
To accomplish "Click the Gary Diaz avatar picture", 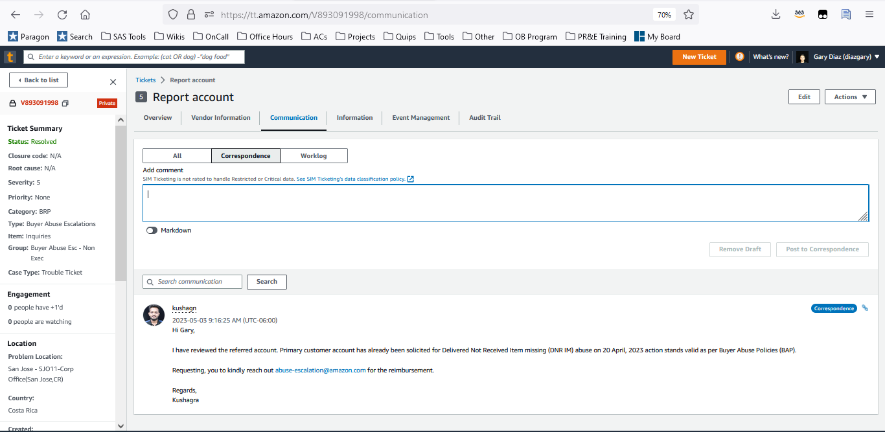I will (x=802, y=57).
